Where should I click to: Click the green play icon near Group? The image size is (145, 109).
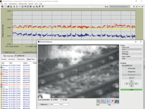134,7
